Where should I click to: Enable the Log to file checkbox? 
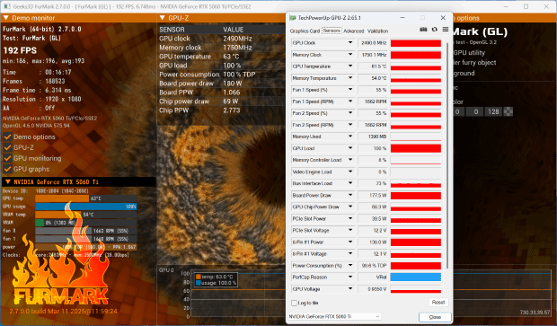point(294,303)
